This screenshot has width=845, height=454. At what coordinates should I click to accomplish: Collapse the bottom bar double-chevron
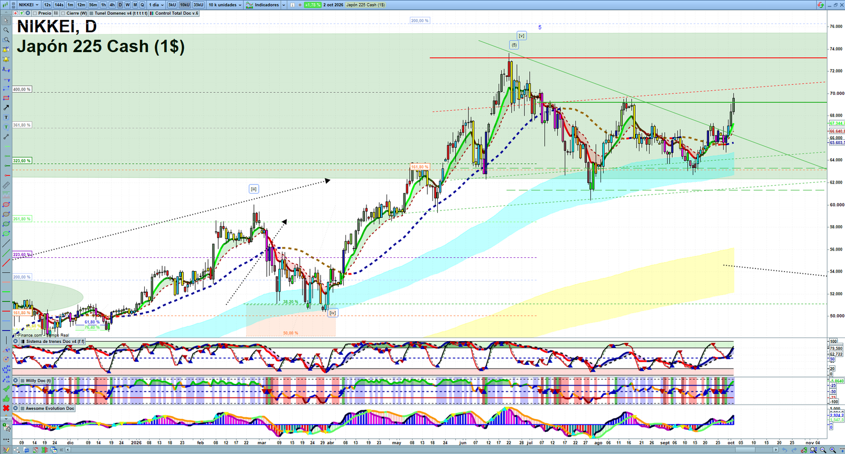pyautogui.click(x=62, y=450)
